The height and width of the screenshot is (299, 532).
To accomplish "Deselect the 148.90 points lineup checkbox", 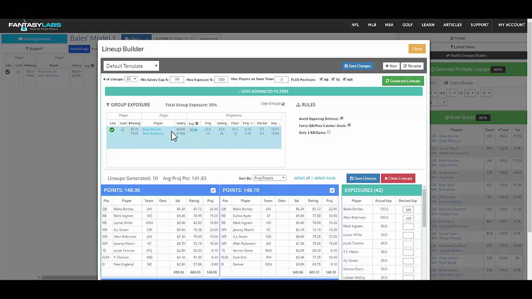I will pos(213,190).
